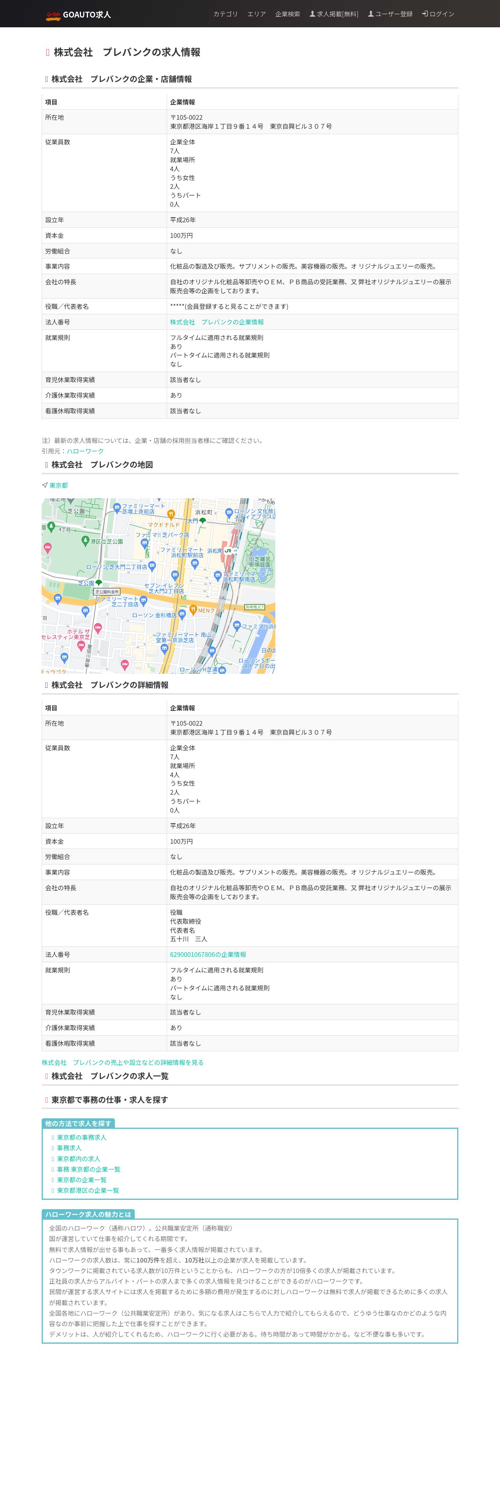Click the ログイン nav item
This screenshot has height=1502, width=500.
(x=438, y=14)
